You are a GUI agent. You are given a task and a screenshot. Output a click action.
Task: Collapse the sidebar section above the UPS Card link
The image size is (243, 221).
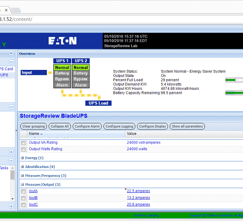11,62
